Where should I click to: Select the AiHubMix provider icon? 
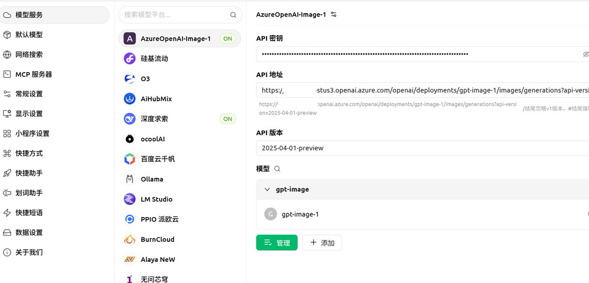tap(130, 99)
